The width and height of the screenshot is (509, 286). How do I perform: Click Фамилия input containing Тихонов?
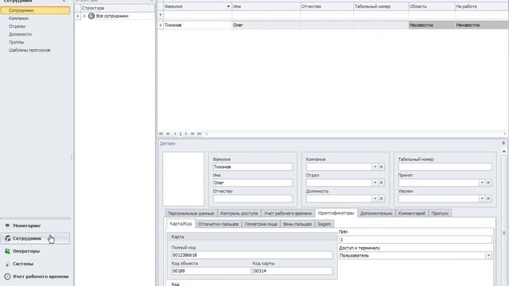tap(253, 167)
